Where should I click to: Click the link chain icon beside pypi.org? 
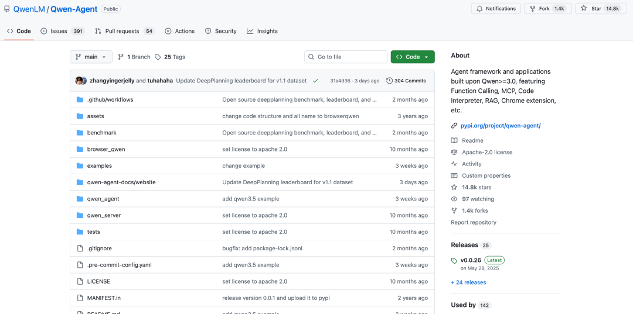click(454, 126)
